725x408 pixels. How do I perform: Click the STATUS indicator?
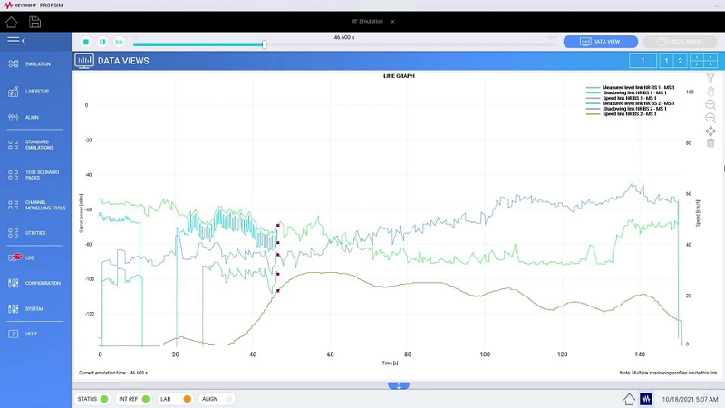pyautogui.click(x=92, y=399)
